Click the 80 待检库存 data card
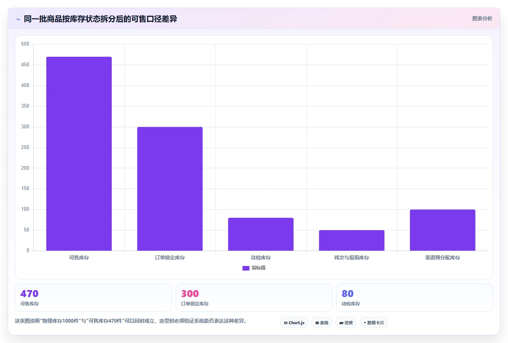This screenshot has width=508, height=343. click(415, 297)
